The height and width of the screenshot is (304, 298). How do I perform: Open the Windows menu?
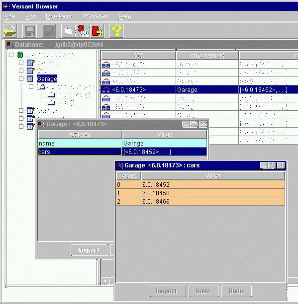coord(96,16)
